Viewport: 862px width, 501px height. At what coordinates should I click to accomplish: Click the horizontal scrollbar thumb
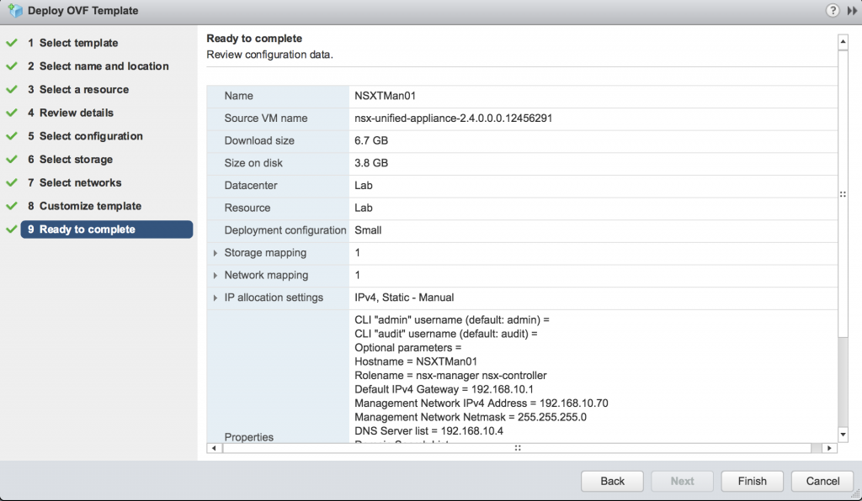tap(517, 448)
